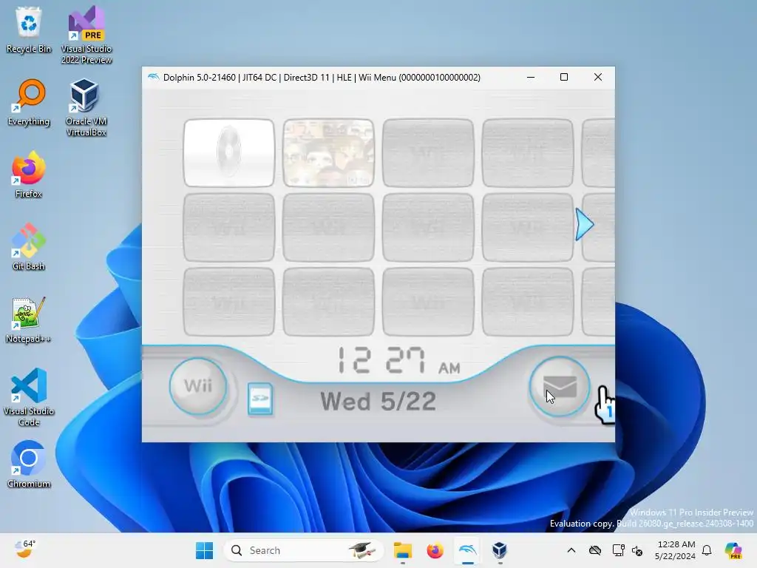Open Visual Studio 2022 Preview shortcut
Viewport: 757px width, 568px height.
point(86,35)
